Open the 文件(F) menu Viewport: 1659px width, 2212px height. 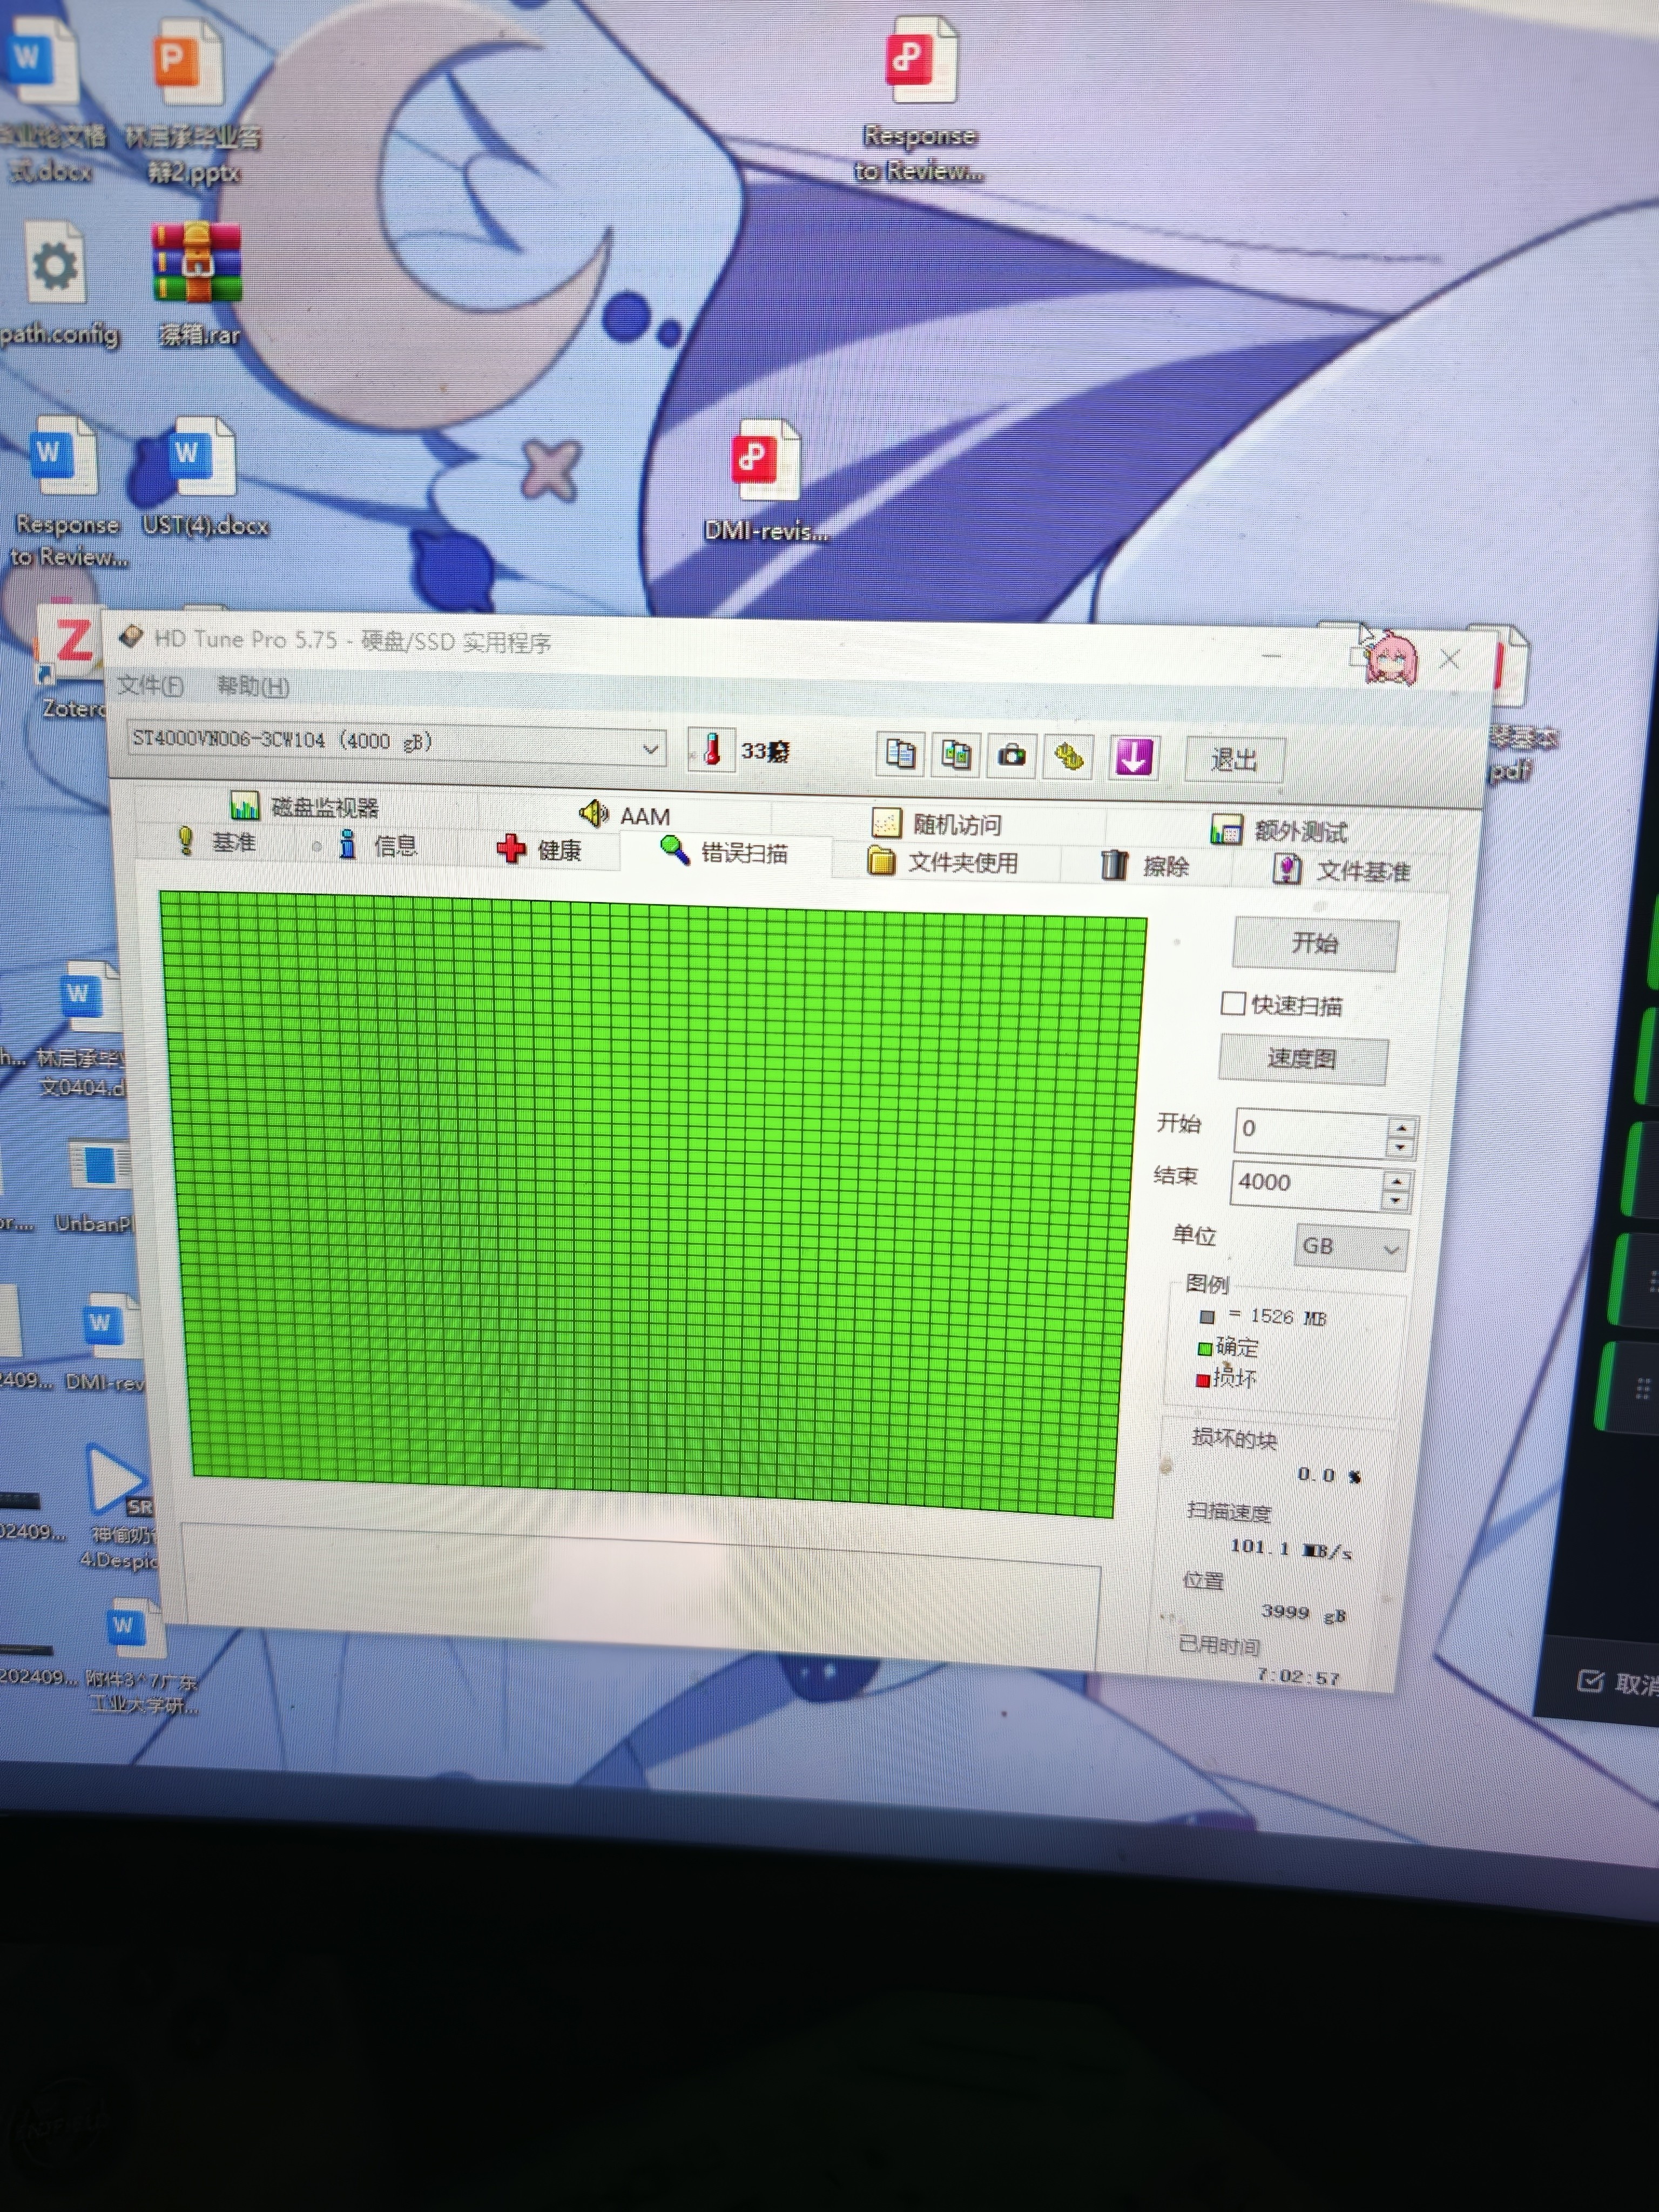pos(150,685)
